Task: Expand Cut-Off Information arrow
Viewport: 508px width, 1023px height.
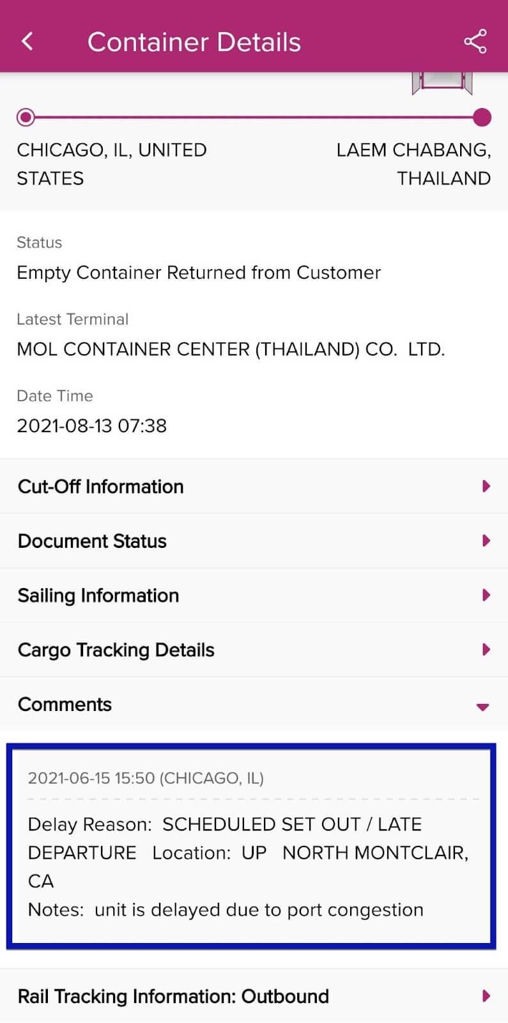Action: coord(486,487)
